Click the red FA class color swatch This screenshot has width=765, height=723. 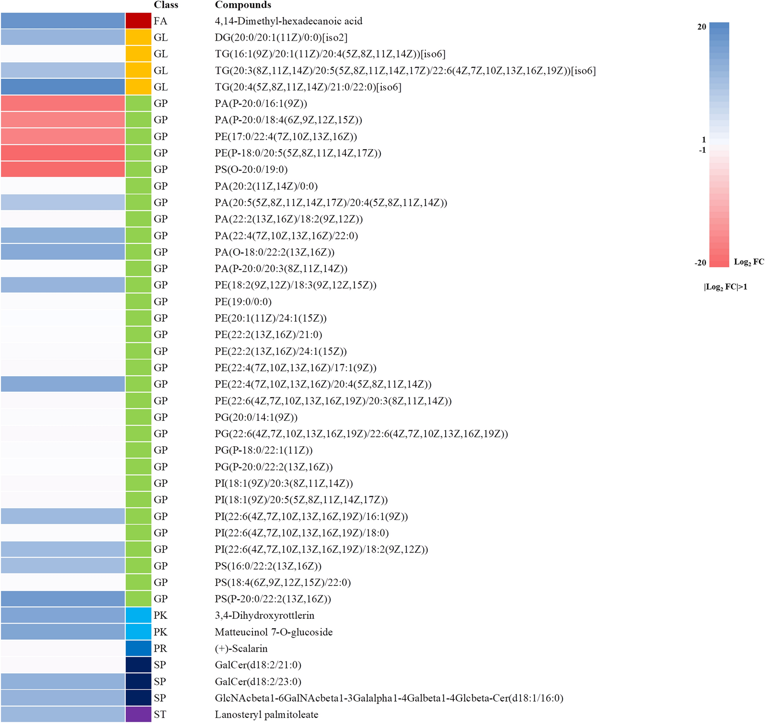point(138,21)
